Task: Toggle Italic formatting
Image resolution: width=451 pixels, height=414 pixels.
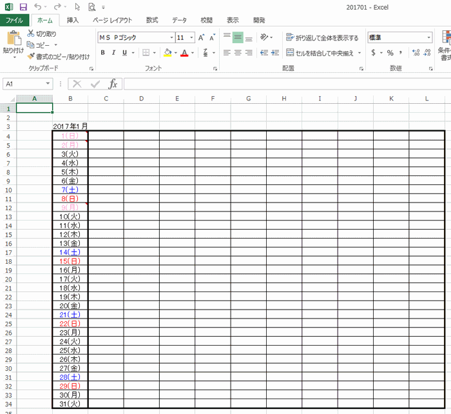Action: pos(113,52)
